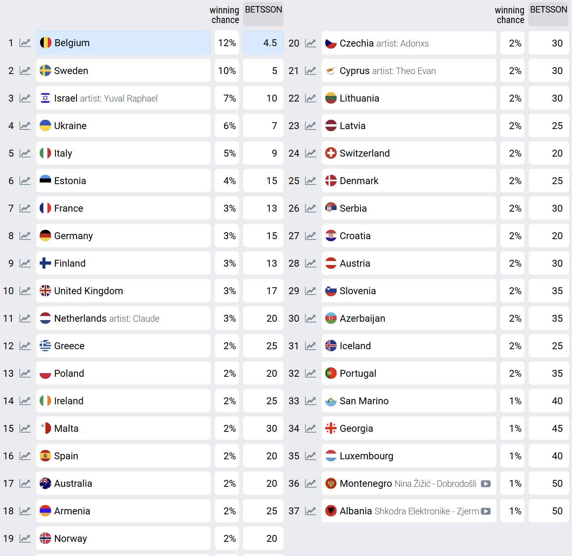Click the right BETSSON column header
The image size is (572, 556).
[x=549, y=10]
